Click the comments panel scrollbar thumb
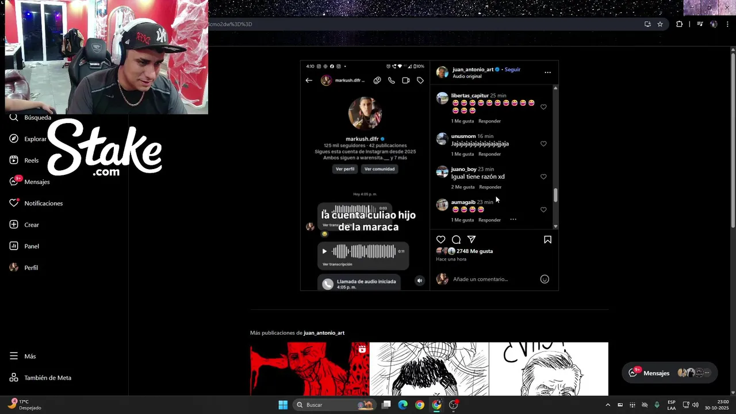Viewport: 736px width, 414px height. tap(555, 195)
